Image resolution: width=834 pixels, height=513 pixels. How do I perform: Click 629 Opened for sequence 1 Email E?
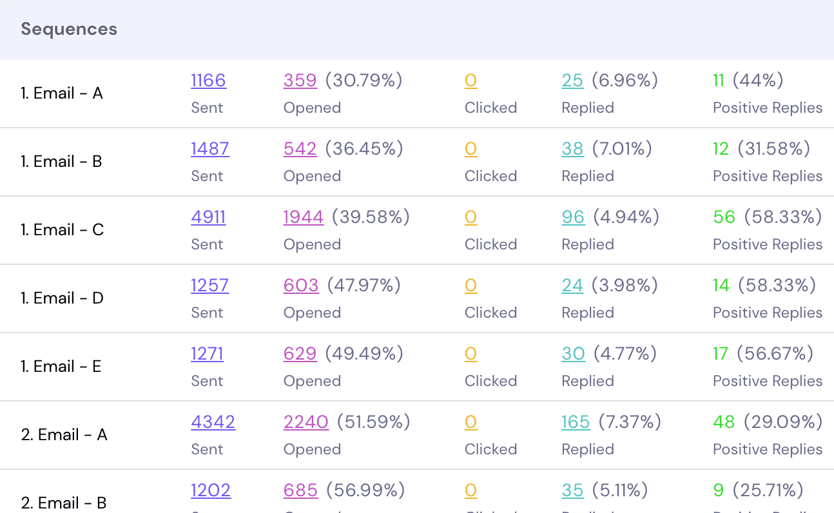[300, 353]
